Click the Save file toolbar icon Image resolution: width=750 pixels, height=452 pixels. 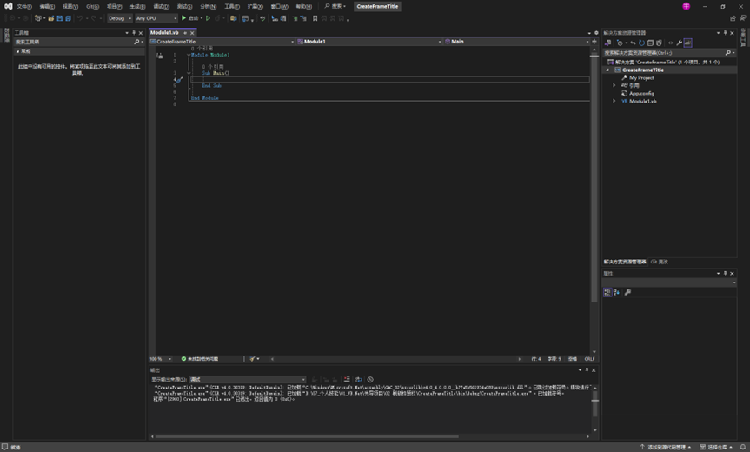click(x=59, y=18)
